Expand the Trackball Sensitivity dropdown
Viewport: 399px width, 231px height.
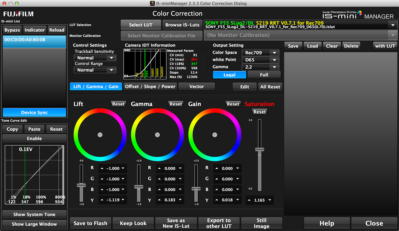pyautogui.click(x=95, y=58)
